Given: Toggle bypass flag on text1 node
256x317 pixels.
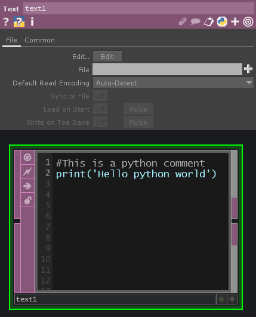Looking at the screenshot, I should tap(27, 171).
